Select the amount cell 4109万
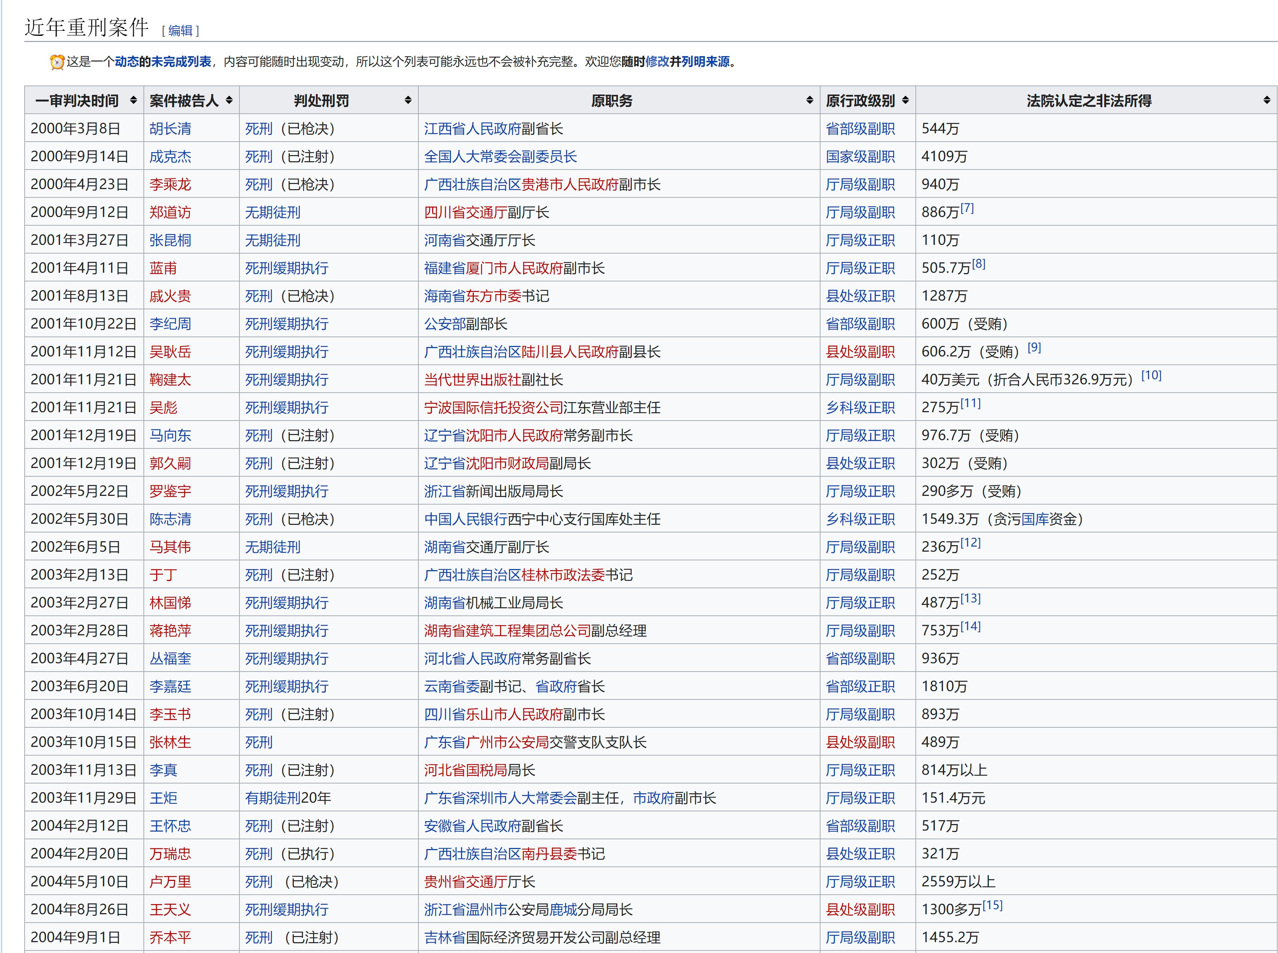The height and width of the screenshot is (953, 1278). click(x=1096, y=156)
